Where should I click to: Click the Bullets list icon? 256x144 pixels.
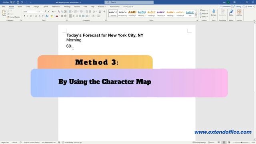click(70, 12)
